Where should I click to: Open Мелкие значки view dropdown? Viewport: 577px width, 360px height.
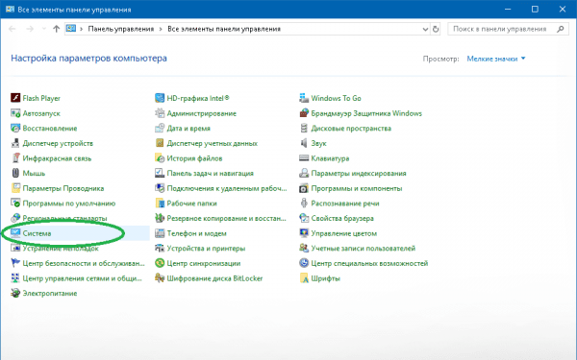496,59
